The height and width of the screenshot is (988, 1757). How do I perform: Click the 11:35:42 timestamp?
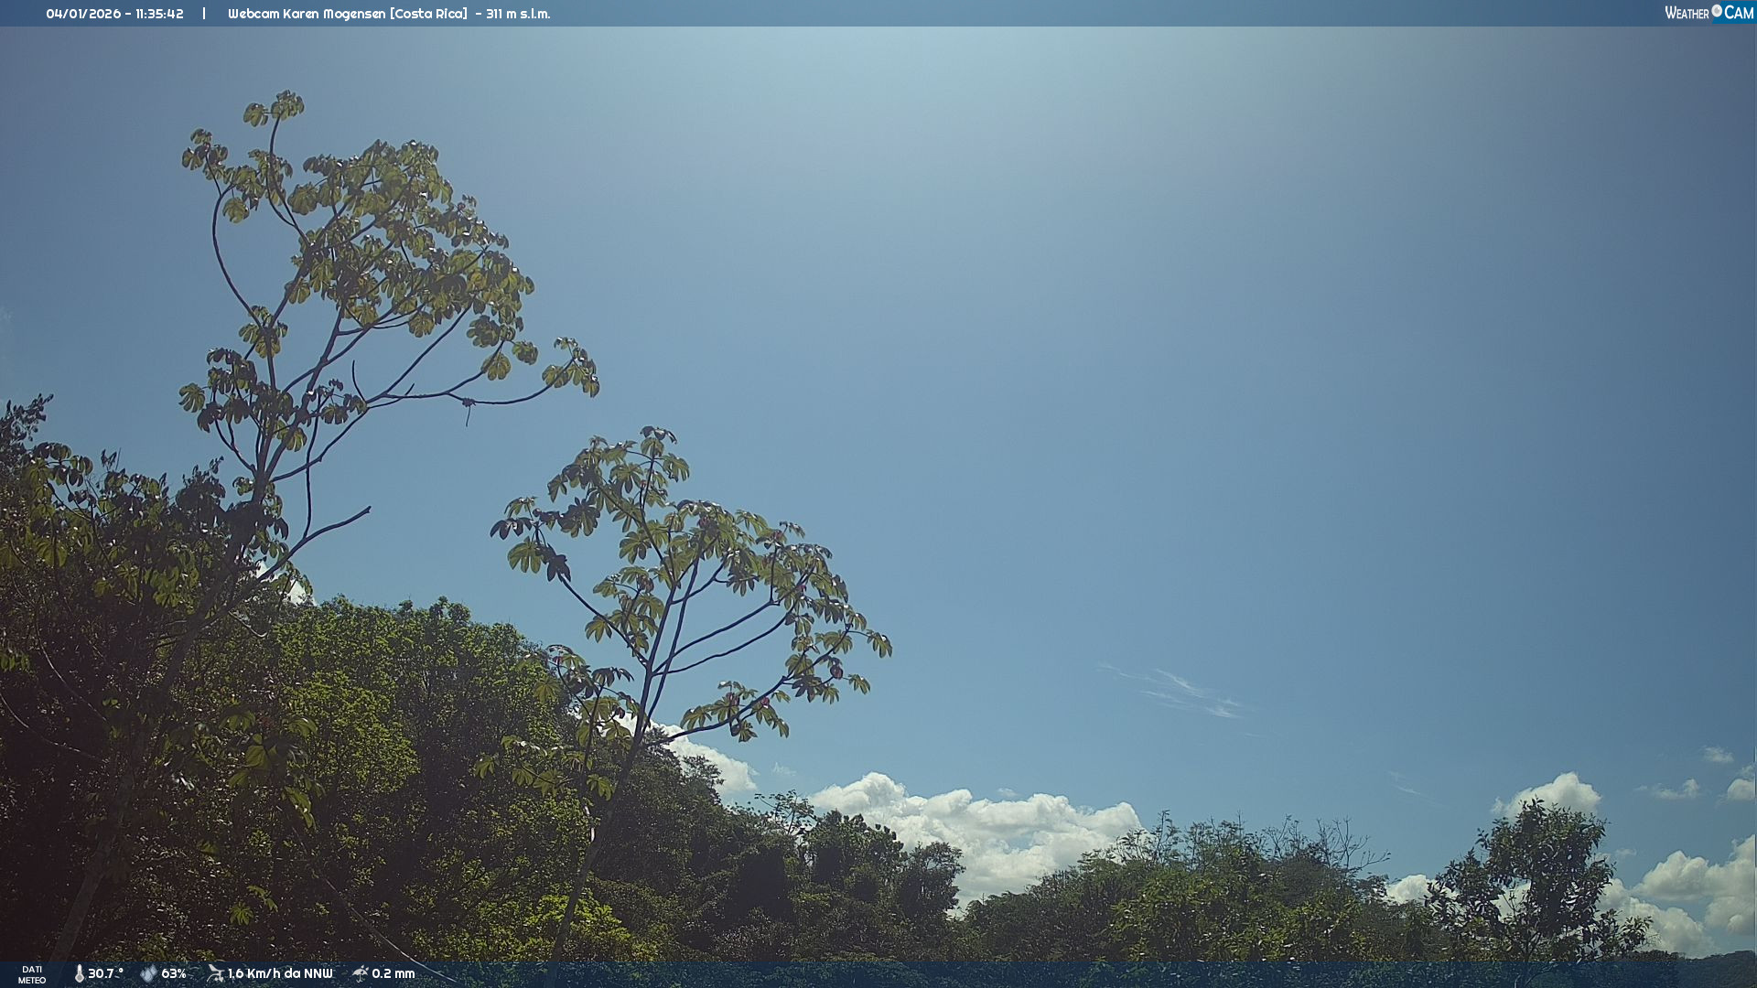pyautogui.click(x=159, y=14)
